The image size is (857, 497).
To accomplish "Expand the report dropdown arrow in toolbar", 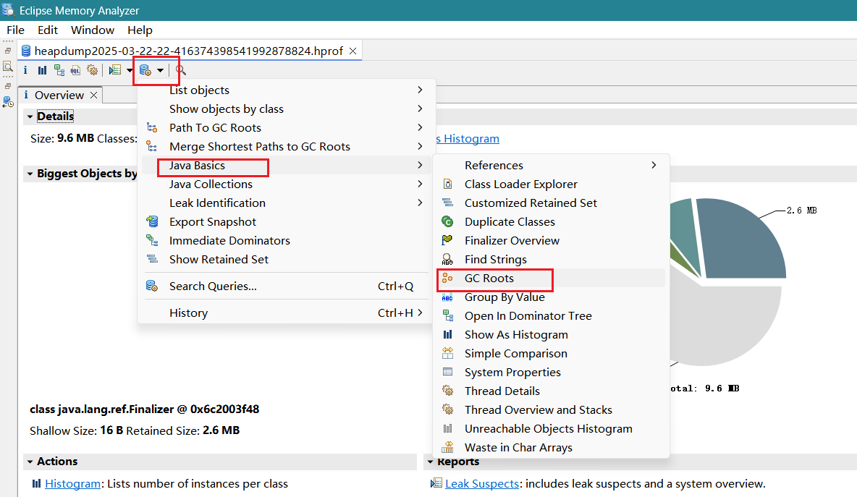I will click(130, 70).
